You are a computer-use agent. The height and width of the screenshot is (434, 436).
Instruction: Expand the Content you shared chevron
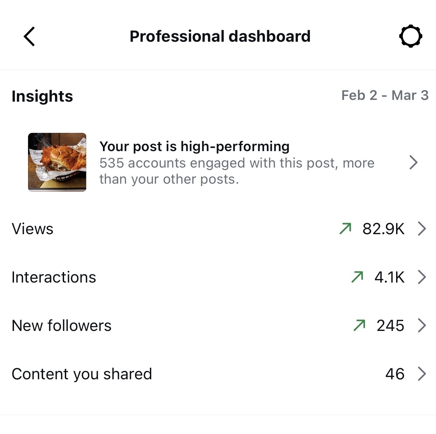click(x=422, y=374)
